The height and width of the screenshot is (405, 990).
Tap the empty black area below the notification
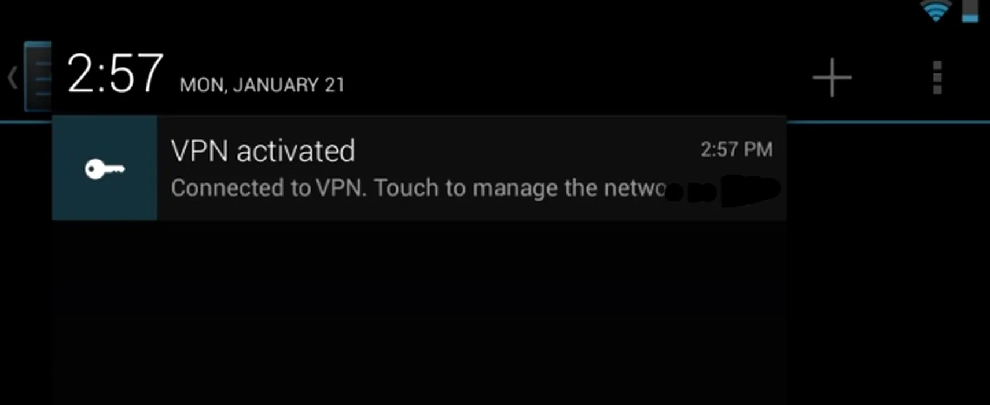tap(419, 312)
